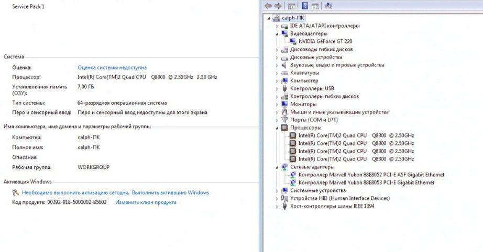Expand the Клавиатуры node
The height and width of the screenshot is (252, 483).
277,73
